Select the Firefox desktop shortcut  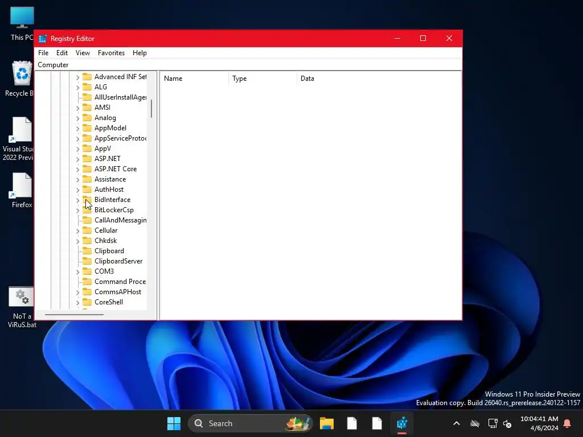click(22, 190)
